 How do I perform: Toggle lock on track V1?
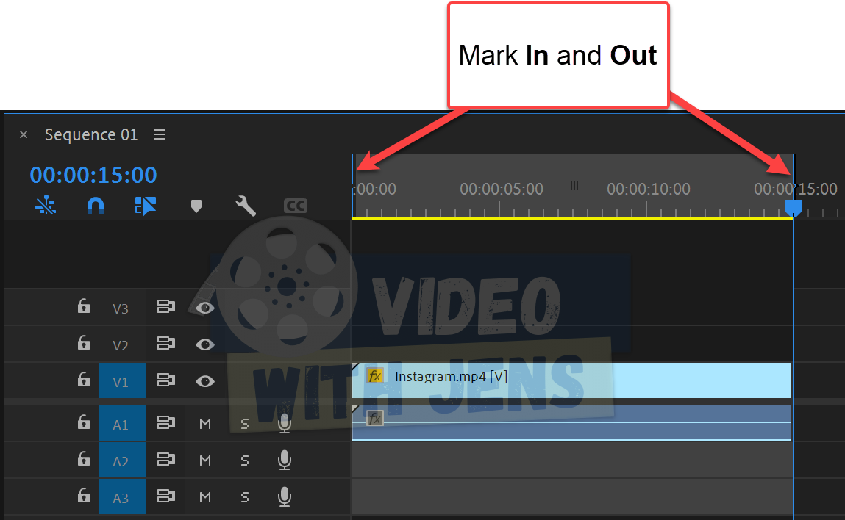click(x=83, y=380)
